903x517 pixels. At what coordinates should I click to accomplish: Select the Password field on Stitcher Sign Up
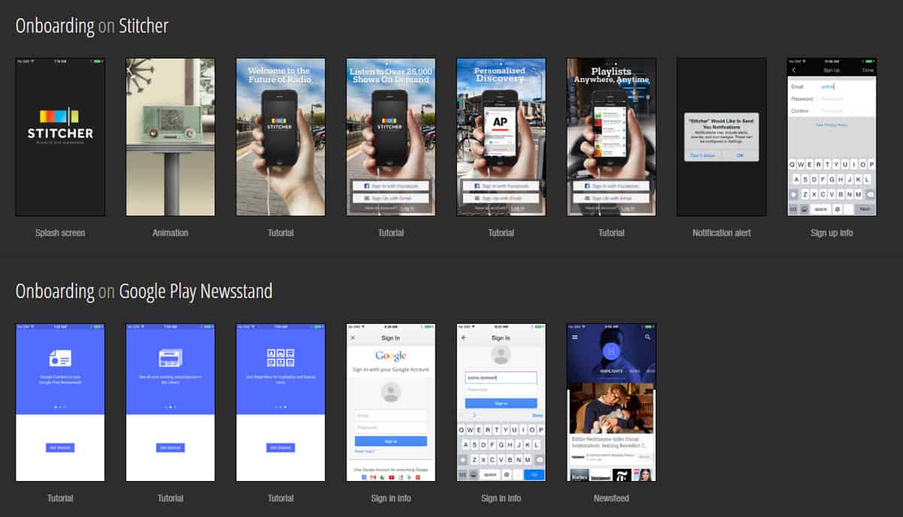pos(832,98)
